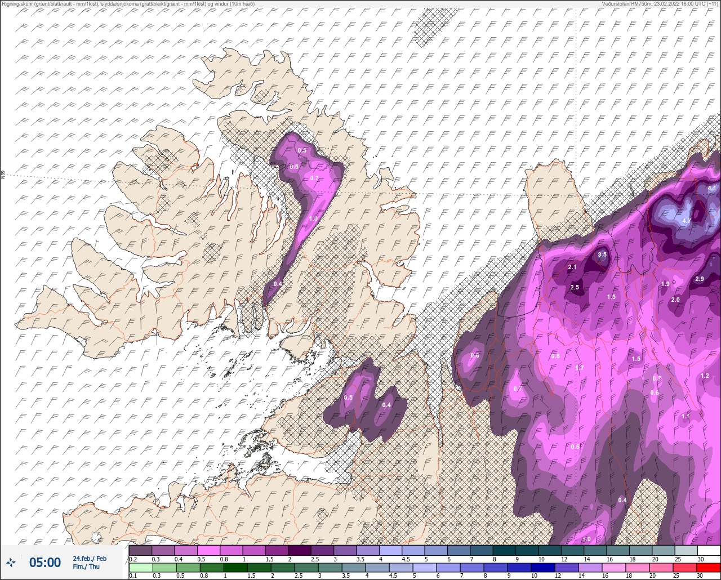Select the dark teal 9–10 snow legend swatch
Screen dimensions: 721x580
coord(527,550)
